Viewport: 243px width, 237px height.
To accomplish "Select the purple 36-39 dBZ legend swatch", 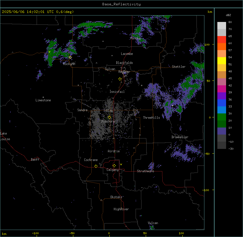I will [222, 96].
